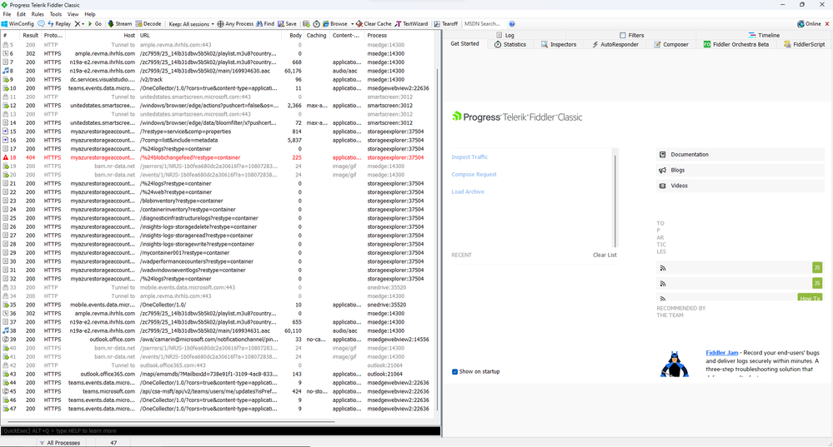Viewport: 833px width, 447px height.
Task: Sort by the Result column header
Action: coord(30,36)
